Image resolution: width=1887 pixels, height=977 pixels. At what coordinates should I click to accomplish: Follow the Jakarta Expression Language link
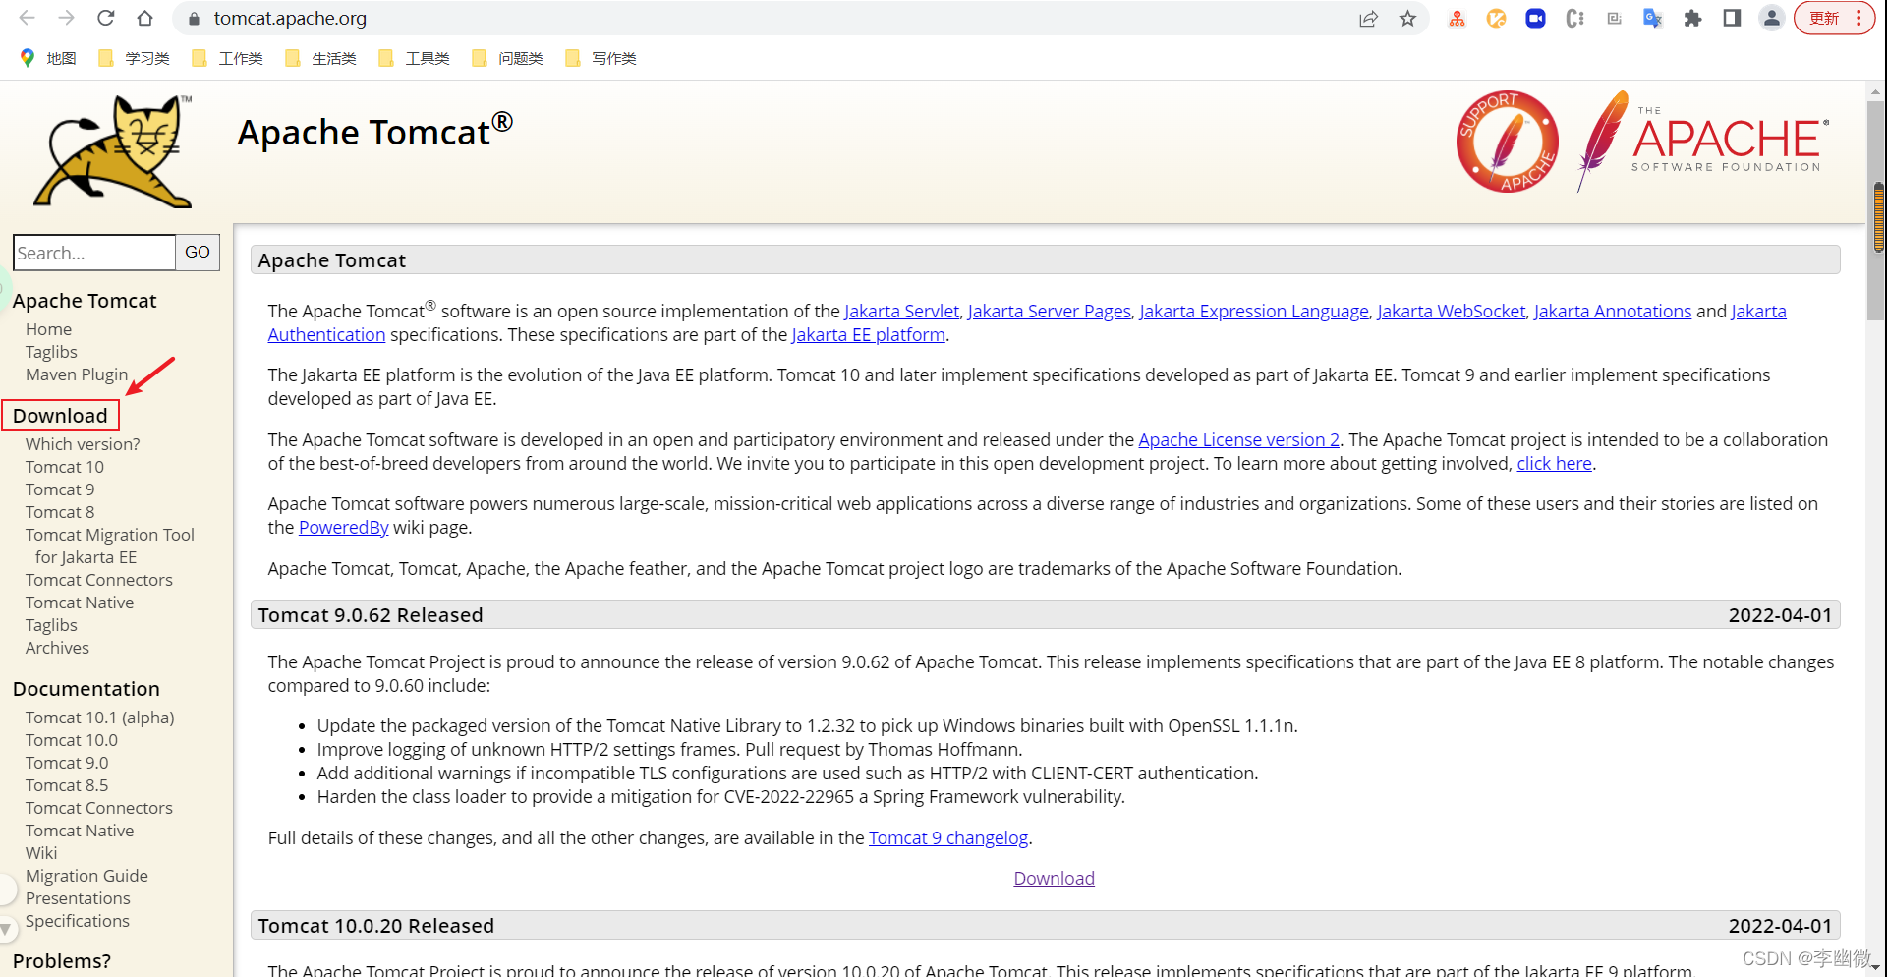pos(1254,312)
